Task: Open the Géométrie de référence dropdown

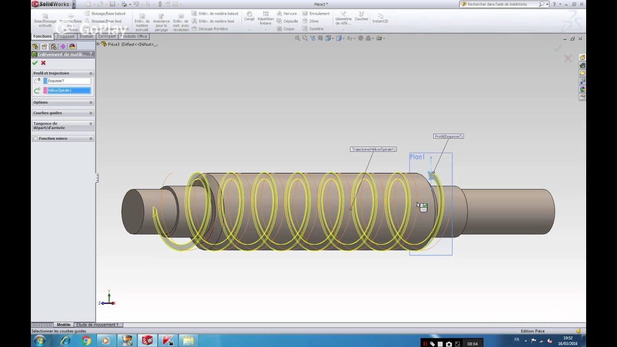Action: tap(343, 29)
